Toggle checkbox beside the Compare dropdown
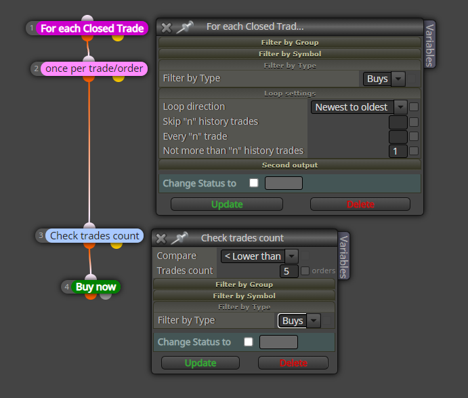 [305, 256]
